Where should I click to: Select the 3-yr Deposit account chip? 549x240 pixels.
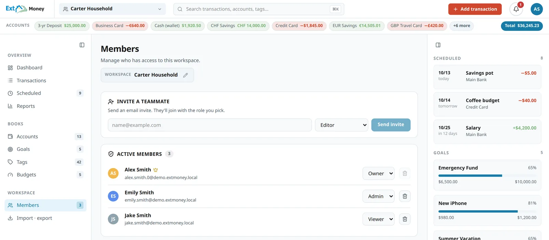[62, 26]
